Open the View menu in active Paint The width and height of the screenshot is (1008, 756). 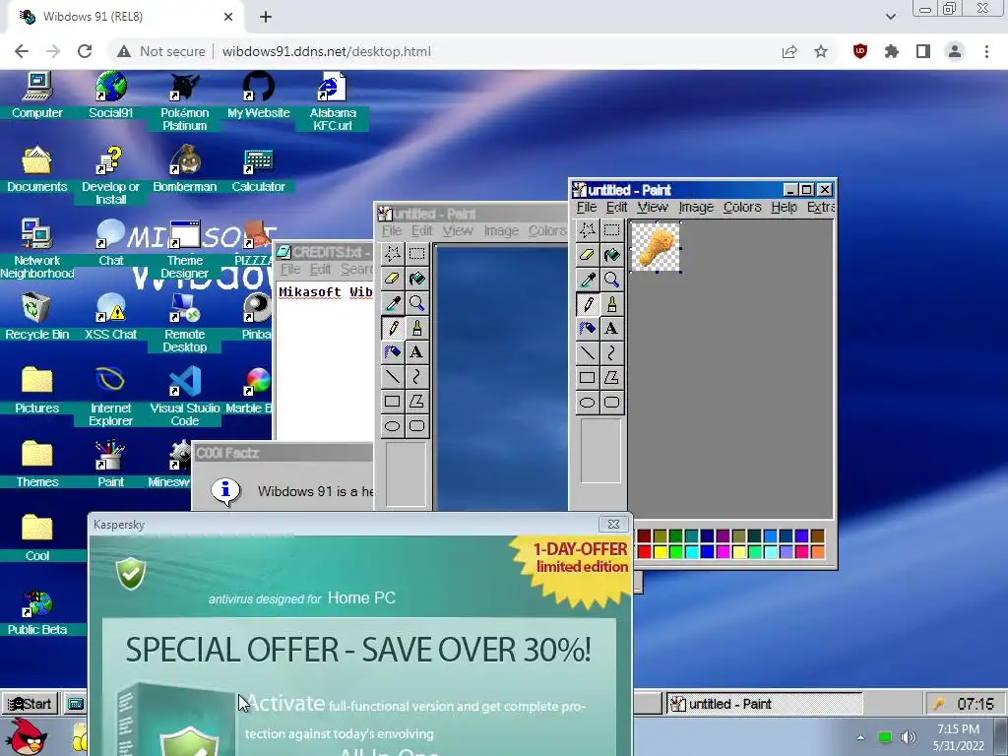pos(653,207)
